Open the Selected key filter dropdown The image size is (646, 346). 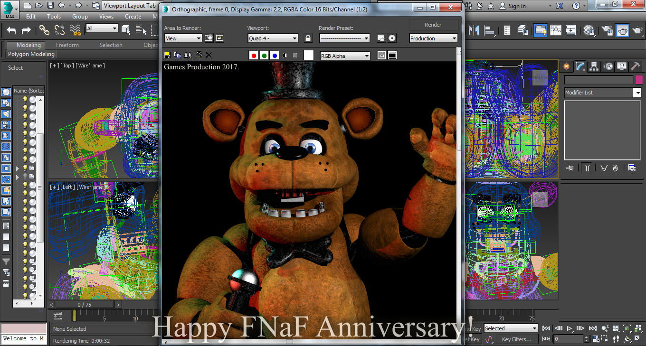[511, 328]
